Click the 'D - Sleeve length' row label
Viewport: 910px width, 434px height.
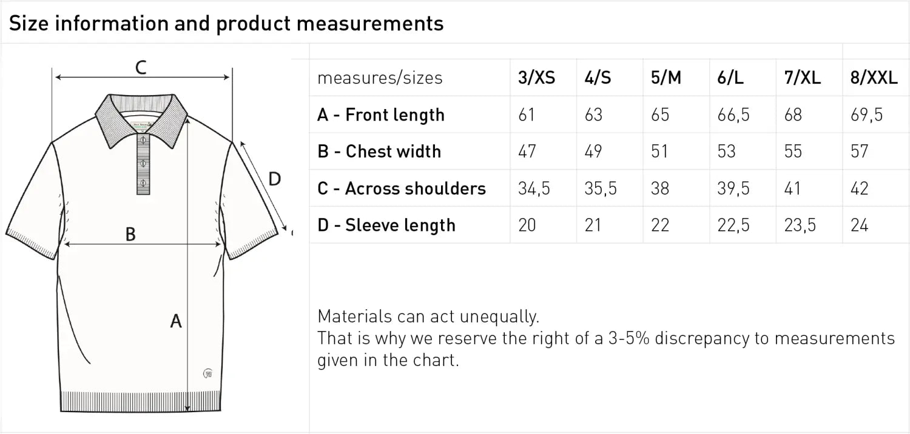[386, 225]
